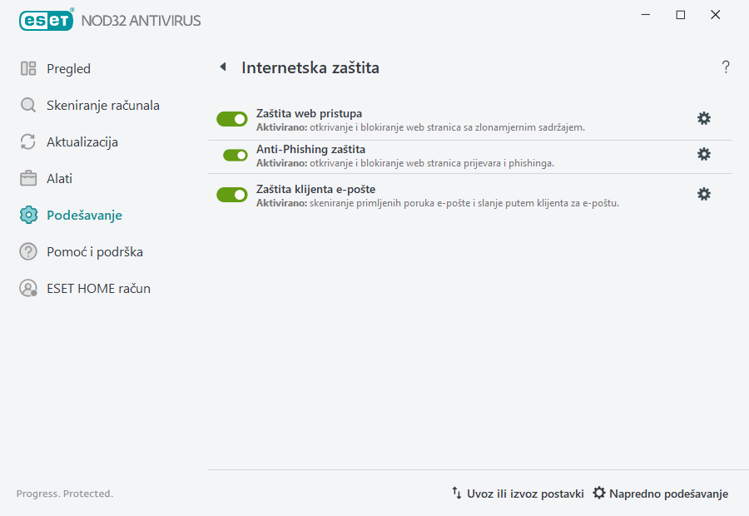Disable Anti-Phishing zaštita switch
The image size is (749, 516).
[x=232, y=156]
